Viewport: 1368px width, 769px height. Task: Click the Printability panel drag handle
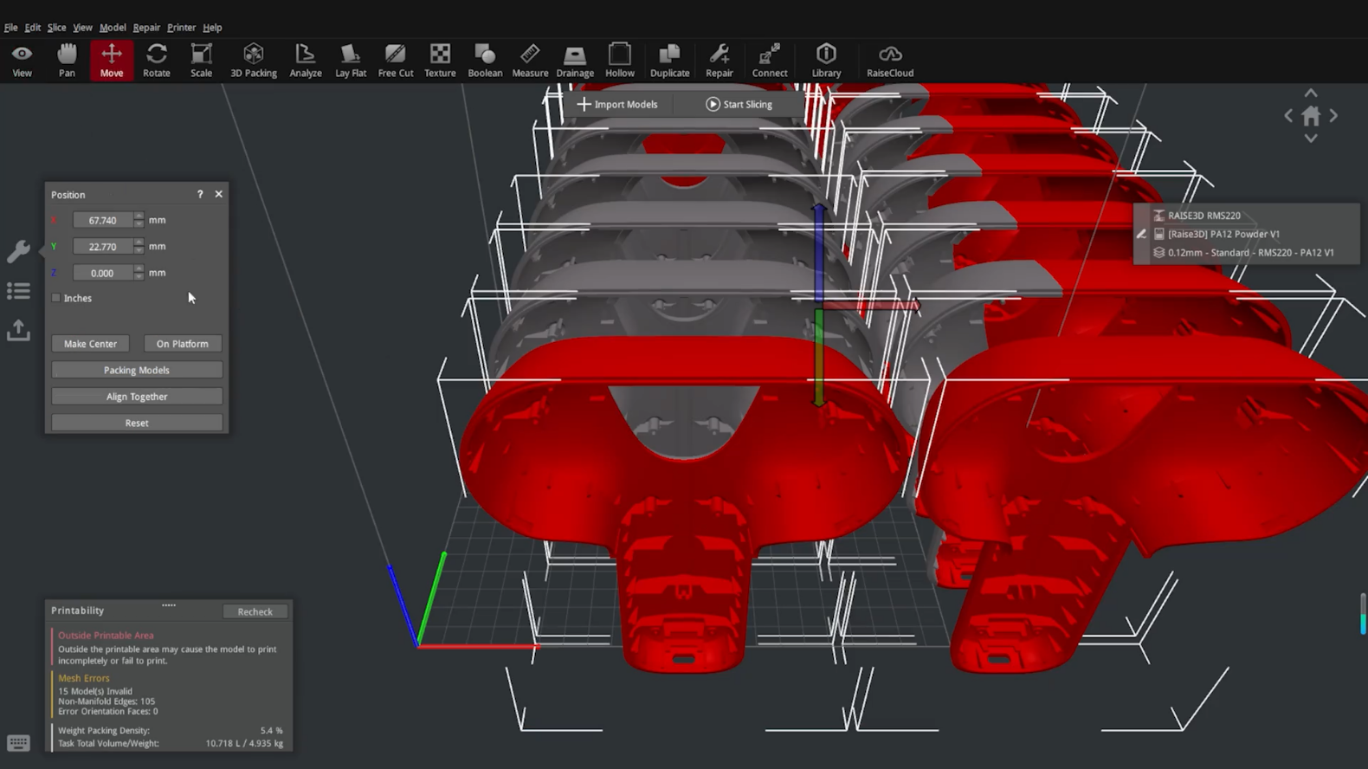(x=169, y=605)
